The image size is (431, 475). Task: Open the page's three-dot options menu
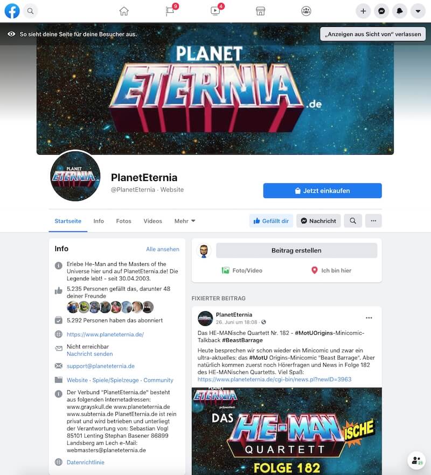373,221
